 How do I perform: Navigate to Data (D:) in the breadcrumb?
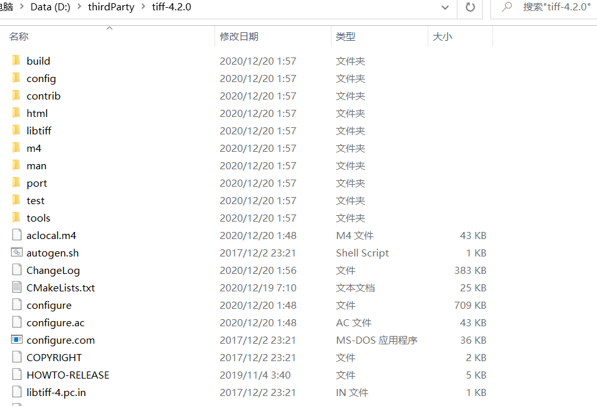tap(50, 7)
